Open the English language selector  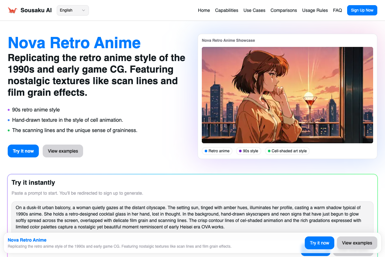click(x=73, y=10)
